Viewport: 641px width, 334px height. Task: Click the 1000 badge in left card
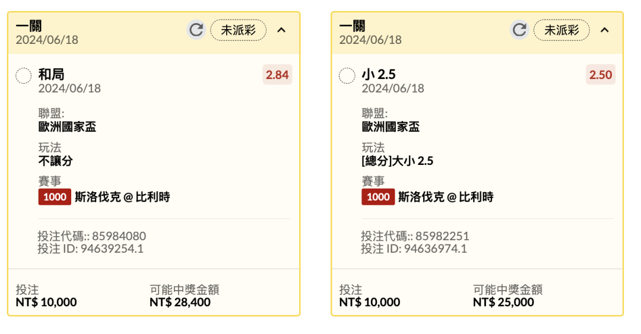pos(55,197)
